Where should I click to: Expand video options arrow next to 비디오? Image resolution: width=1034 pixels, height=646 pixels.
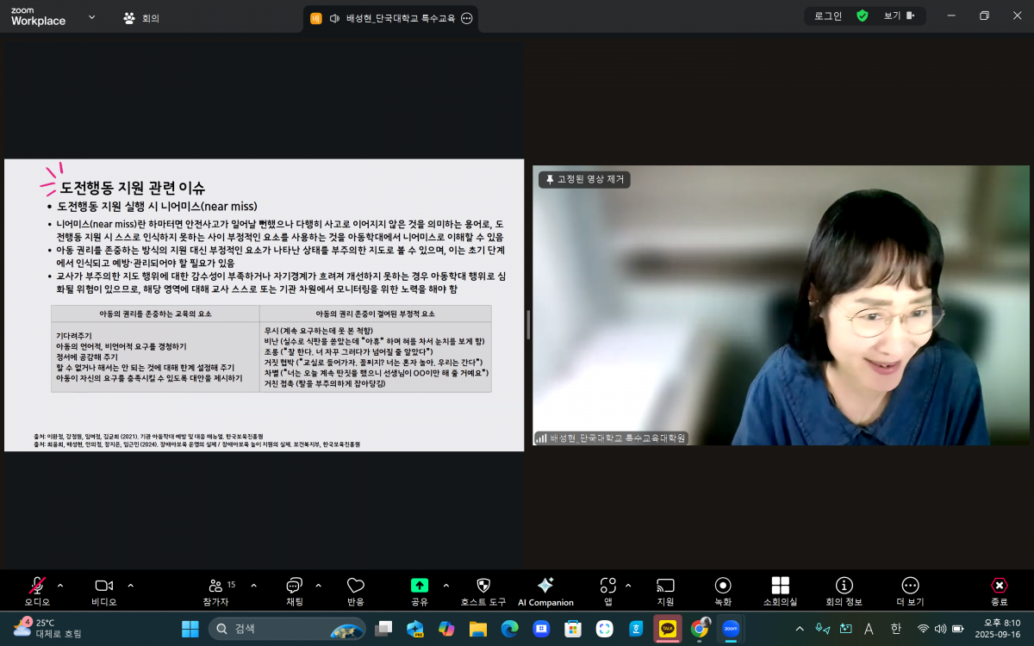[131, 586]
